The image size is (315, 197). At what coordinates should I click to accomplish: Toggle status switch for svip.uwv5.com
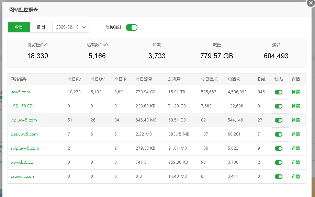(x=278, y=149)
